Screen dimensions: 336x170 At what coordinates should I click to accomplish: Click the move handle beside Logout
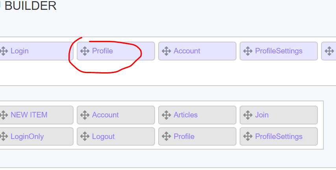pos(85,137)
